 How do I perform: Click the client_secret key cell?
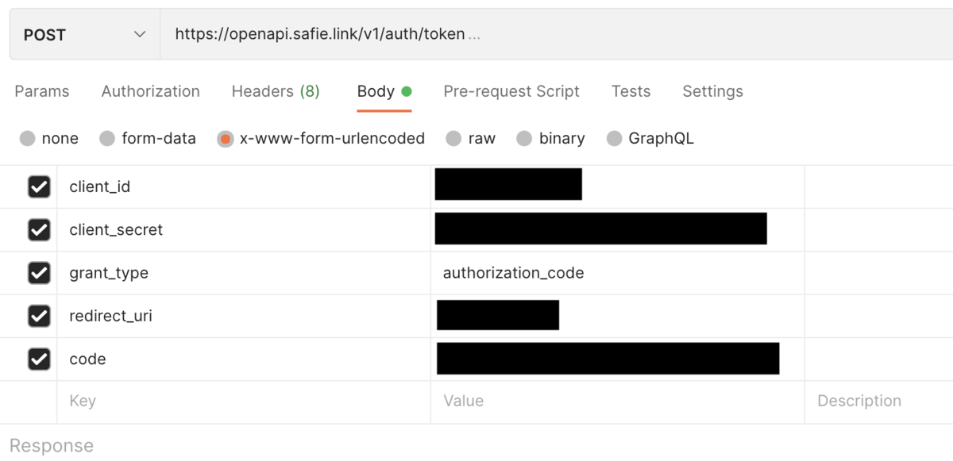pos(244,230)
